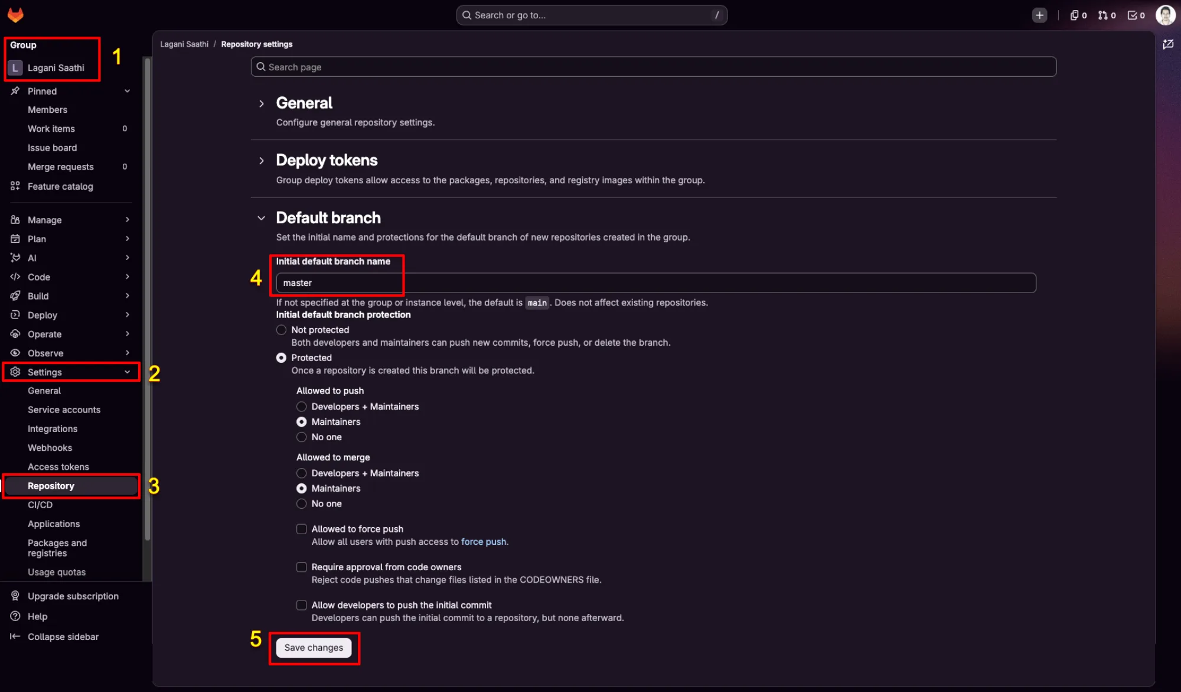Click the Feature catalog icon
This screenshot has height=692, width=1181.
coord(15,186)
